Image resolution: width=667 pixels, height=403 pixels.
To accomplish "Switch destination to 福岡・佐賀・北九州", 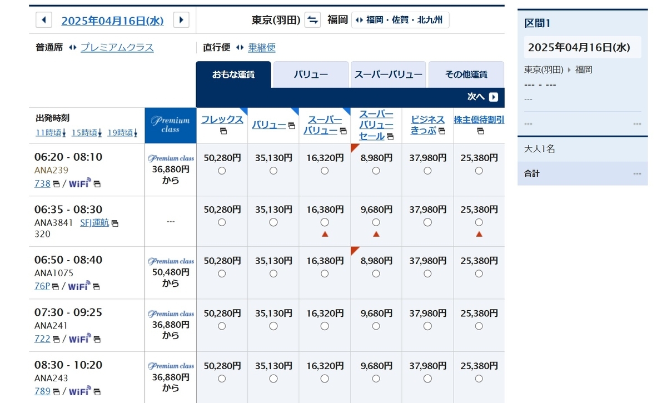I will pos(400,20).
